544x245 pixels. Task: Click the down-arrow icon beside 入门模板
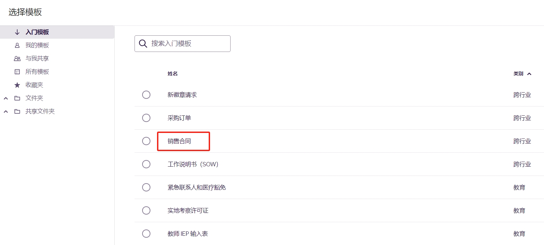pos(17,32)
